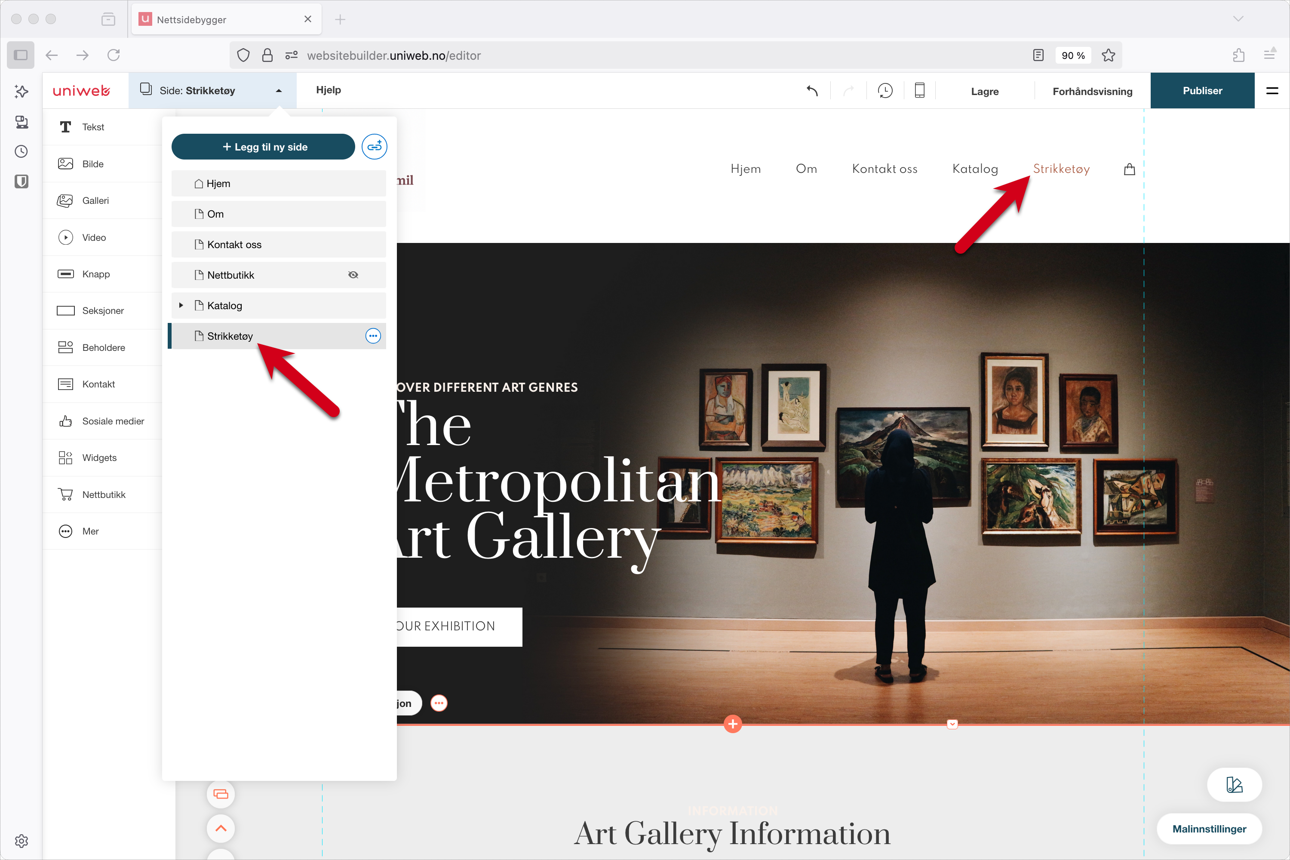The width and height of the screenshot is (1290, 860).
Task: Click the OUR EXHIBITION button on hero
Action: 460,627
